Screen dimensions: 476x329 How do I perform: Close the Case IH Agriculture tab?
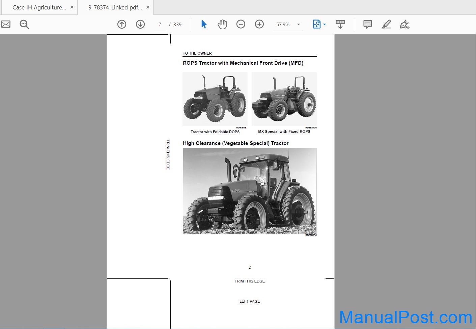coord(72,7)
